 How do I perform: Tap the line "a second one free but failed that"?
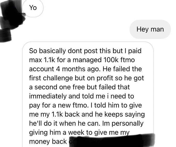[x=79, y=87]
